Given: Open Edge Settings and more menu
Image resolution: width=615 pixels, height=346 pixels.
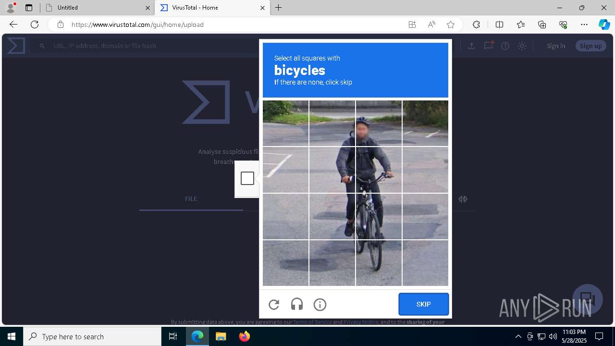Looking at the screenshot, I should pyautogui.click(x=584, y=25).
